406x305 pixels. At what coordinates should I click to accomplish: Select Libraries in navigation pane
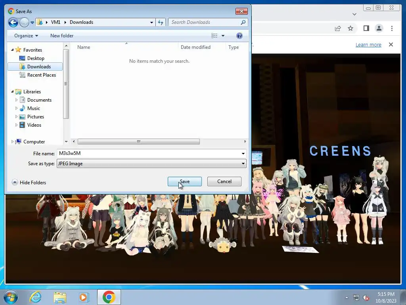click(28, 92)
